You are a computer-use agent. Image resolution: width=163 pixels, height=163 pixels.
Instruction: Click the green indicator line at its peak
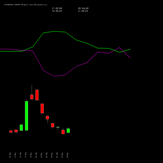click(54, 31)
